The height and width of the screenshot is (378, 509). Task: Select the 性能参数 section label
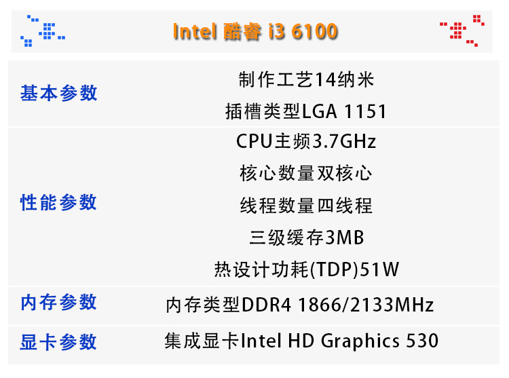(x=59, y=202)
